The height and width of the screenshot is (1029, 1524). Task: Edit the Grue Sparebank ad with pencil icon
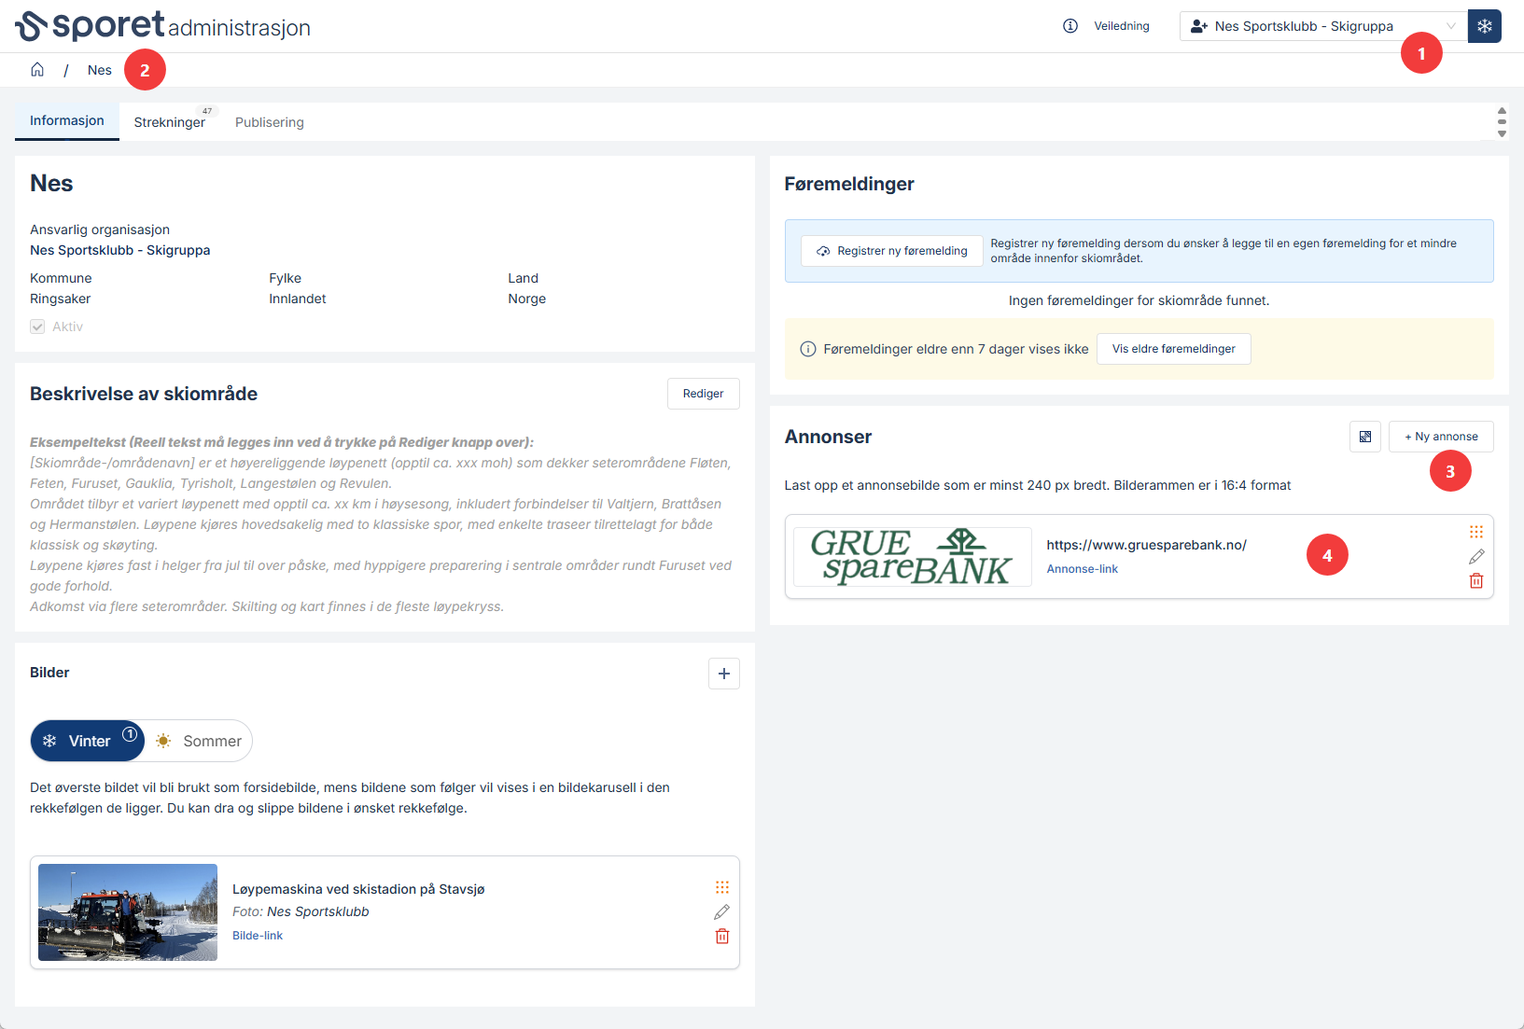pyautogui.click(x=1476, y=557)
